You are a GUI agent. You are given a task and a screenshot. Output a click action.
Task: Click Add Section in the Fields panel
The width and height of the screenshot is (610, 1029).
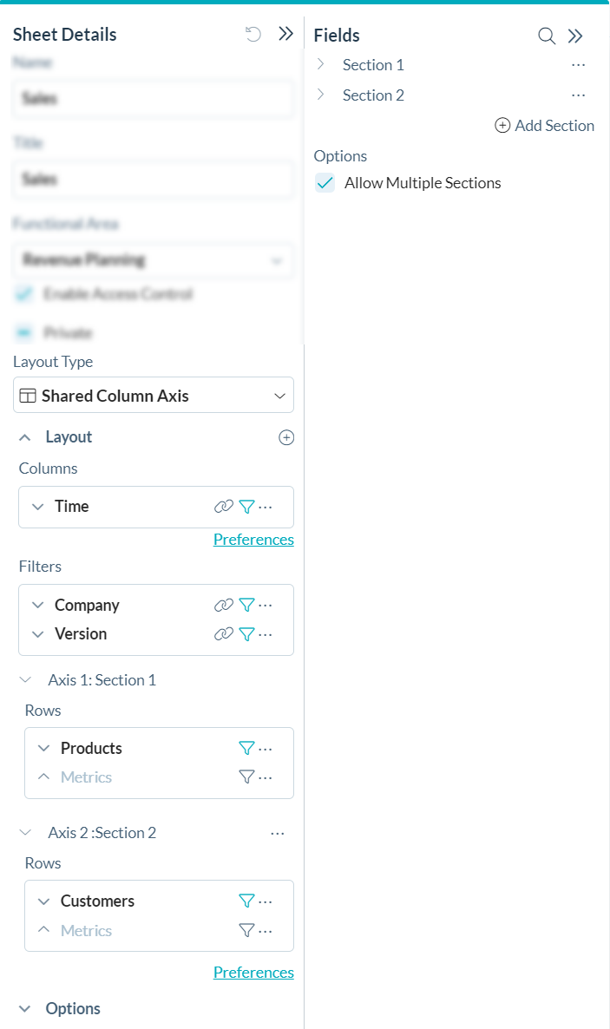coord(544,126)
